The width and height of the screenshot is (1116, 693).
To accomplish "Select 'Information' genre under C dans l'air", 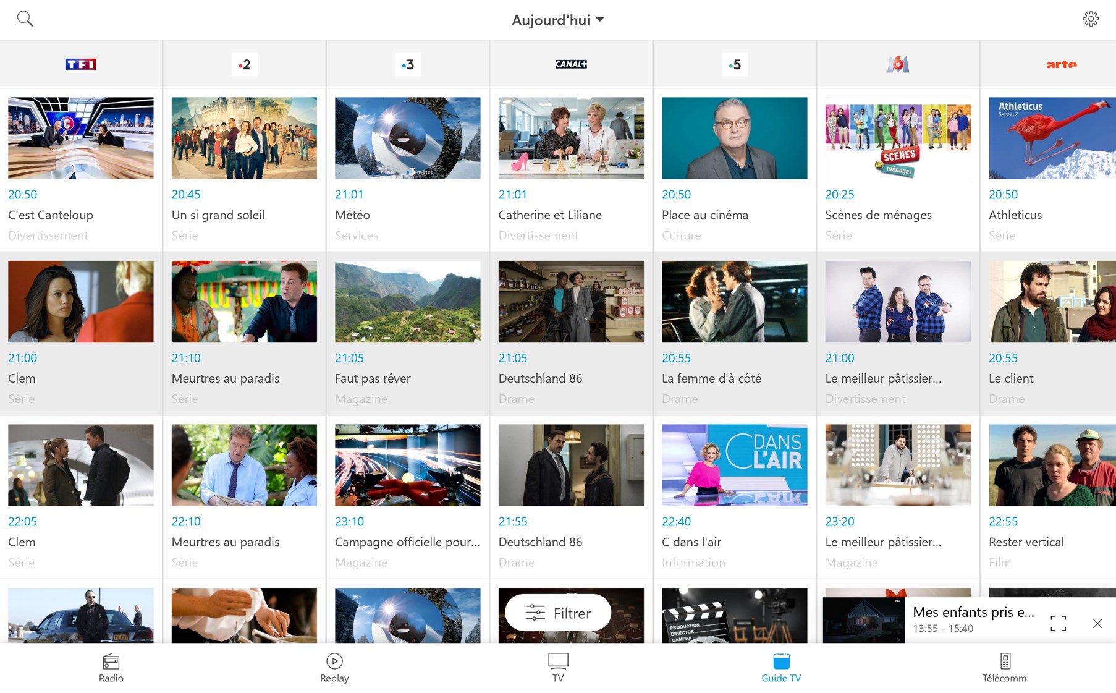I will [x=693, y=563].
